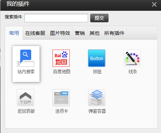Viewport: 161px width, 133px height.
Task: Choose the 百度地图 Baidu map plugin icon
Action: point(61,58)
